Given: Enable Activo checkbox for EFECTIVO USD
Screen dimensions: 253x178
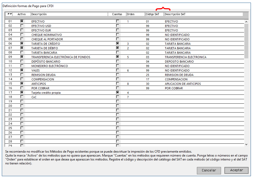Looking at the screenshot, I should (x=22, y=26).
